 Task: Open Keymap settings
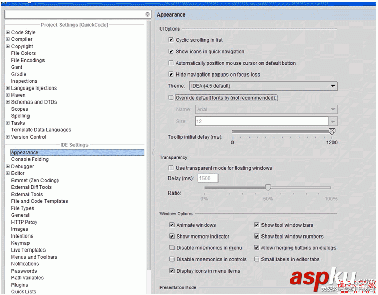(21, 243)
